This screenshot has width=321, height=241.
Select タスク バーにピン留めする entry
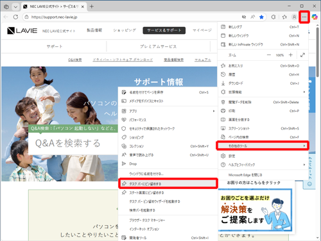[x=168, y=184]
